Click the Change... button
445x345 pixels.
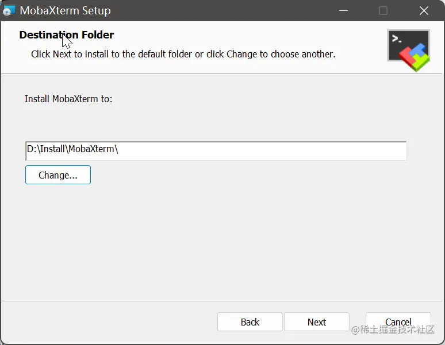coord(58,175)
